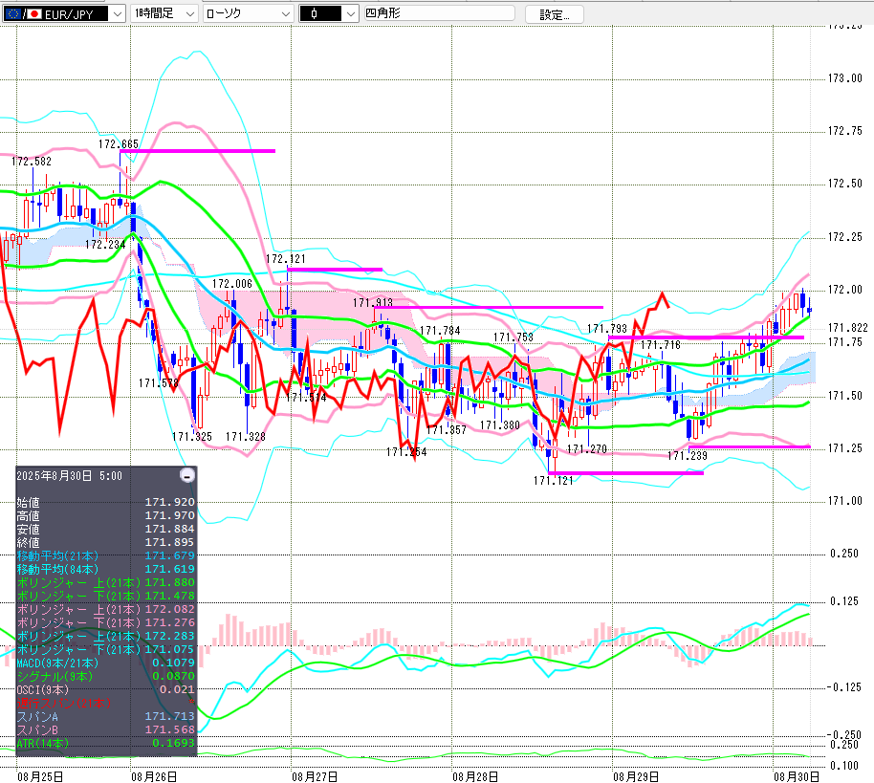The height and width of the screenshot is (783, 874).
Task: Click the 終値 171.895 row
Action: [106, 542]
